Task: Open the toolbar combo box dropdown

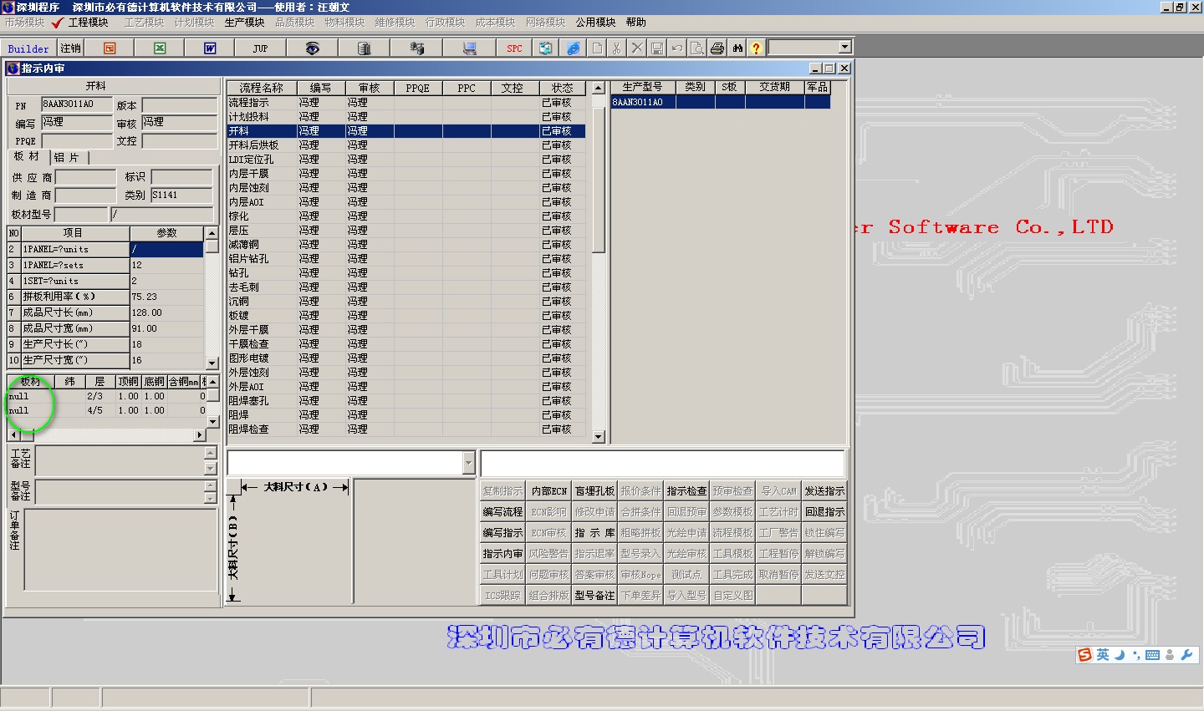Action: pos(844,48)
